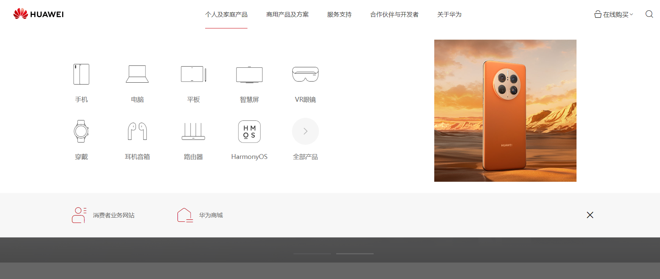
Task: Click the Huawei logo
Action: (38, 14)
